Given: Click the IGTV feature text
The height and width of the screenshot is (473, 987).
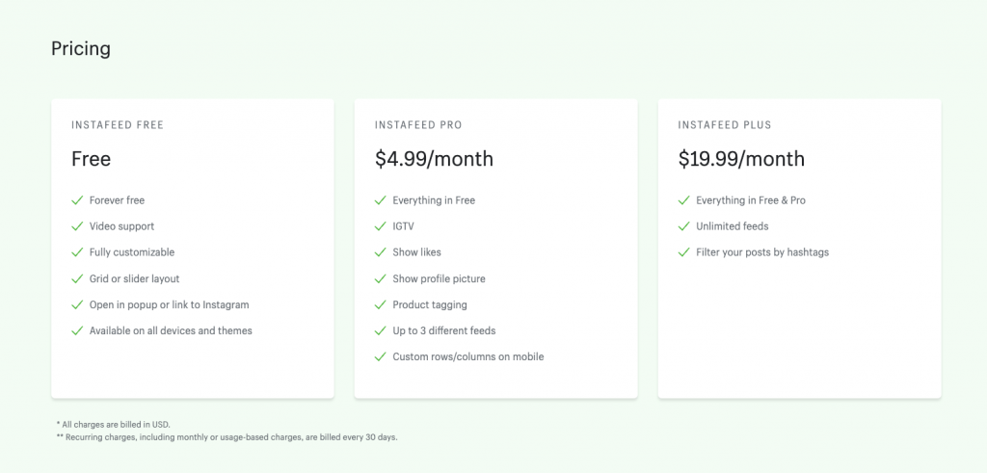Looking at the screenshot, I should [x=404, y=225].
